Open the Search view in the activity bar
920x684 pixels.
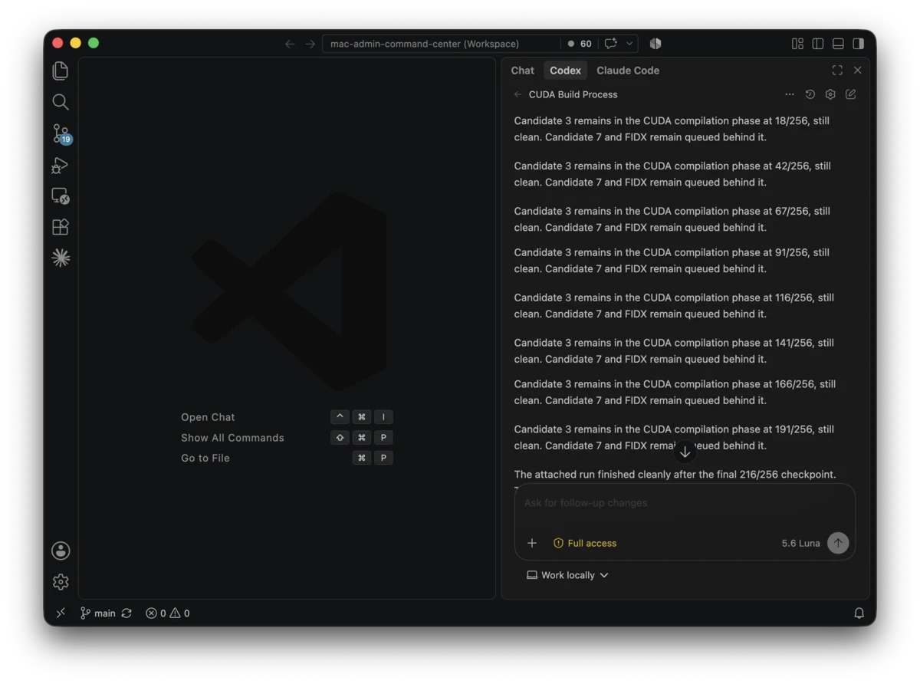61,102
